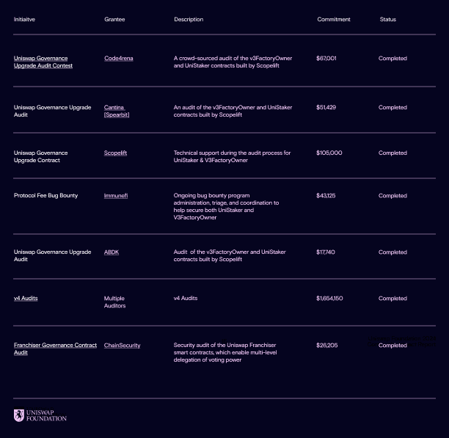Image resolution: width=449 pixels, height=438 pixels.
Task: Open the Immunefi grantee link
Action: (115, 195)
